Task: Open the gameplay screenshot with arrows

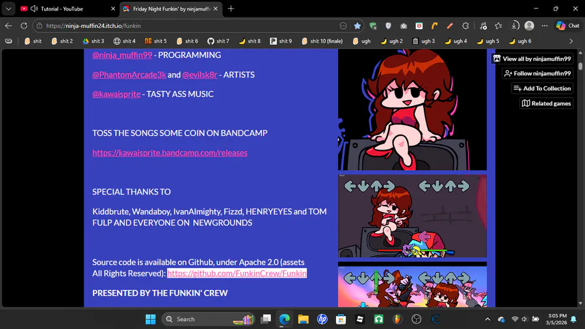Action: [x=412, y=216]
